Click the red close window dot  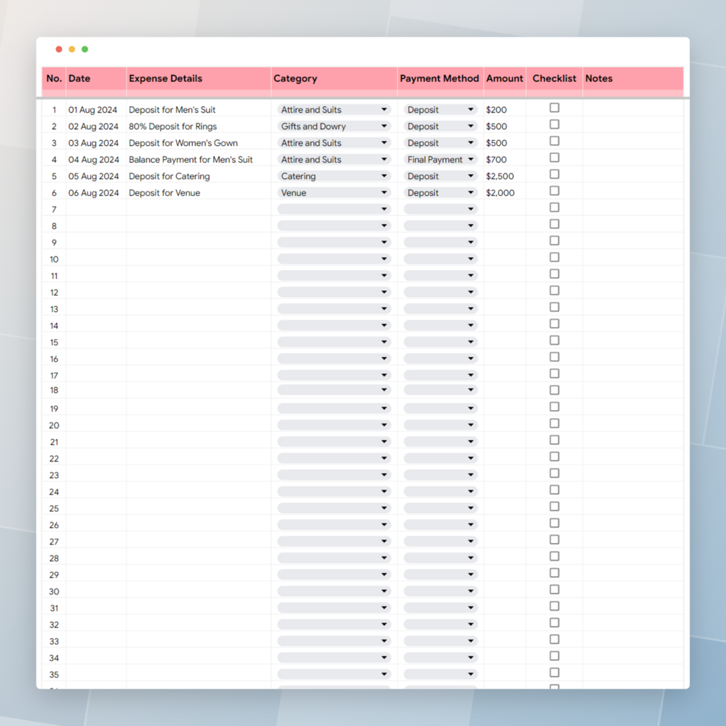[x=59, y=49]
